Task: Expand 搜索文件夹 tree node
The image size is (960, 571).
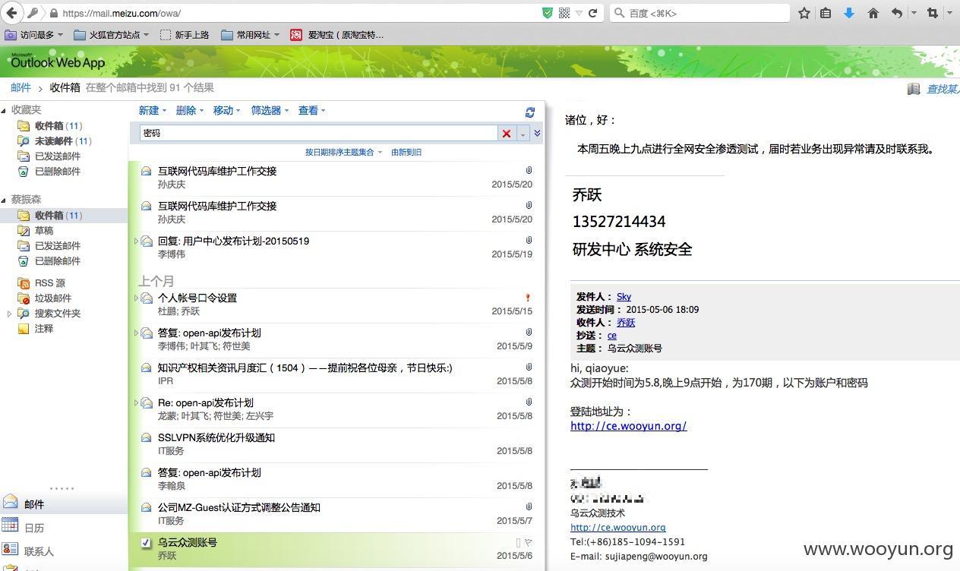Action: (9, 314)
